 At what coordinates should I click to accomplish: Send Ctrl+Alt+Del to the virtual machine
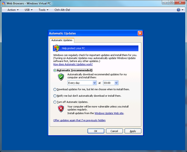point(62,10)
